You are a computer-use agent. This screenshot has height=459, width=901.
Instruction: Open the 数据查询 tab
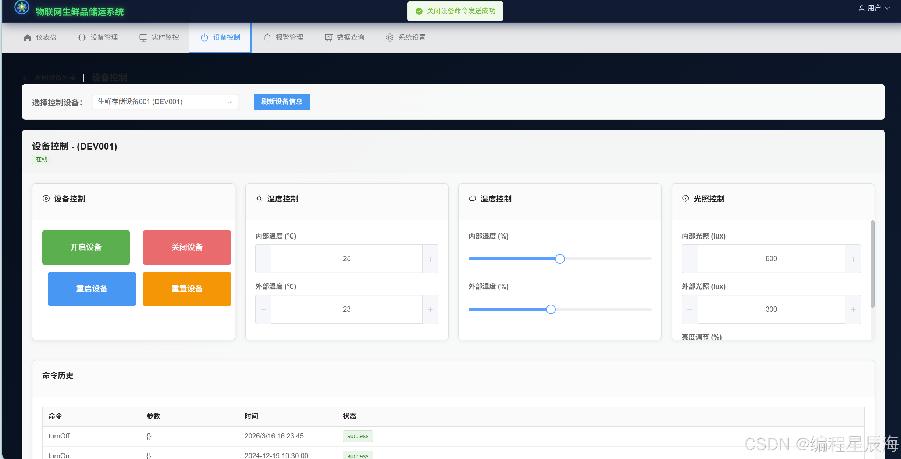(350, 37)
